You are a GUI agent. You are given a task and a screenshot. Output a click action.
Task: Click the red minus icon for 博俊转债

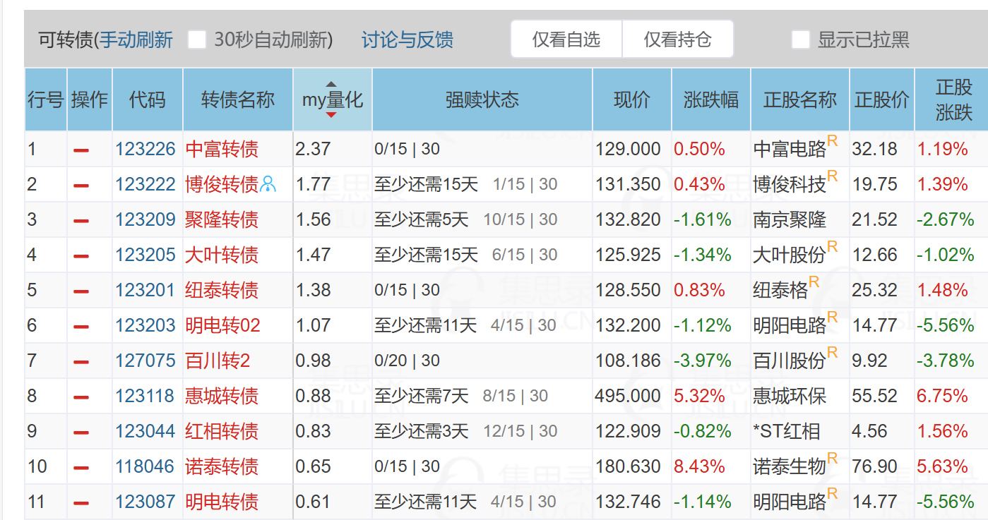click(x=81, y=186)
